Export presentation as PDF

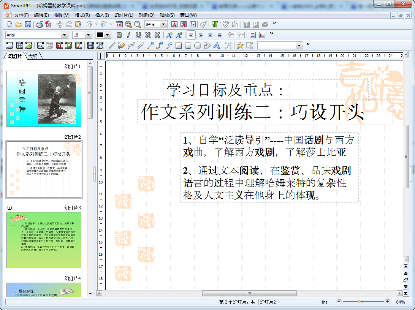48,25
